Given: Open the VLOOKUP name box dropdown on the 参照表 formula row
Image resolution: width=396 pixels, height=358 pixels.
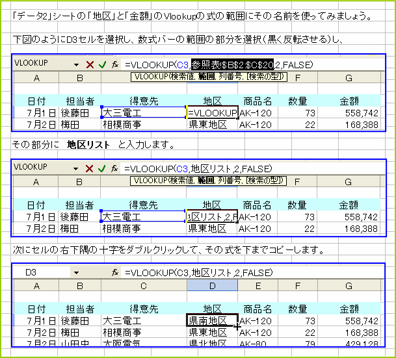Looking at the screenshot, I should coord(76,65).
